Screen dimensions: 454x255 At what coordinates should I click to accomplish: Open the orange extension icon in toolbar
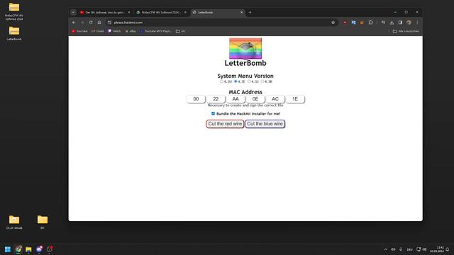point(362,23)
